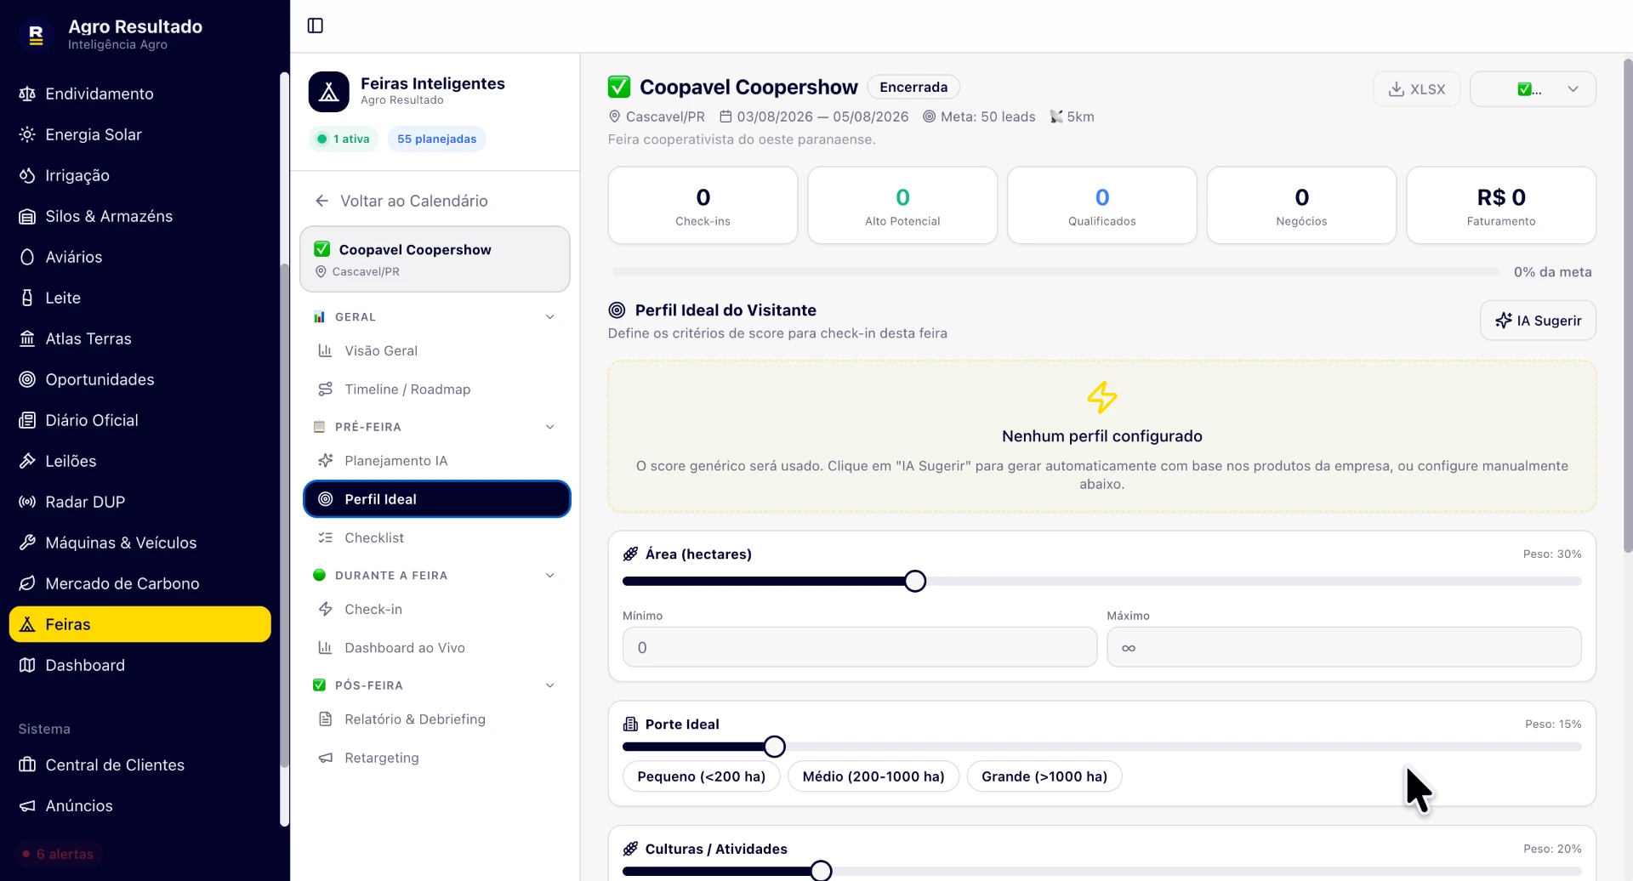
Task: Open the Leilões gavel icon
Action: click(x=27, y=461)
